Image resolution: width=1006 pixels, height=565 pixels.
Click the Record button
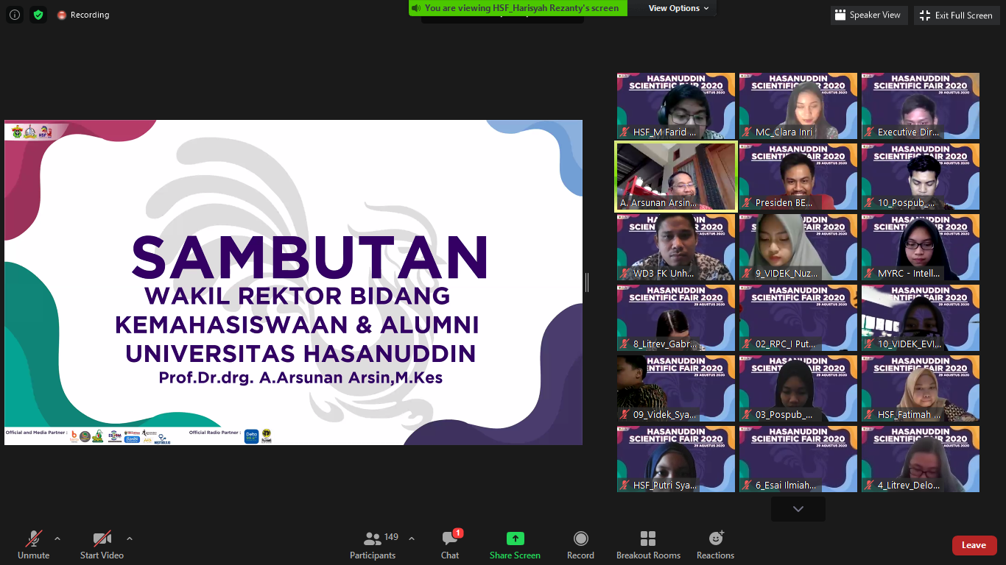point(580,545)
